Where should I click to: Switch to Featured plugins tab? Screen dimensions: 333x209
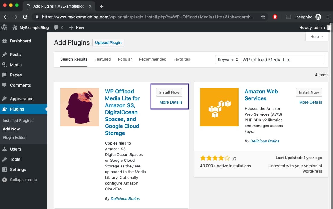coord(103,59)
